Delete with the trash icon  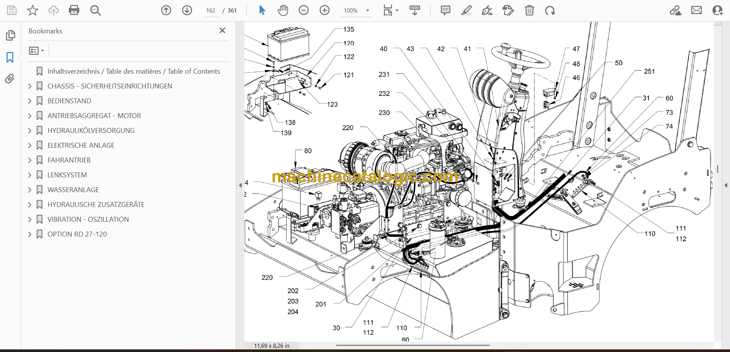(x=529, y=10)
